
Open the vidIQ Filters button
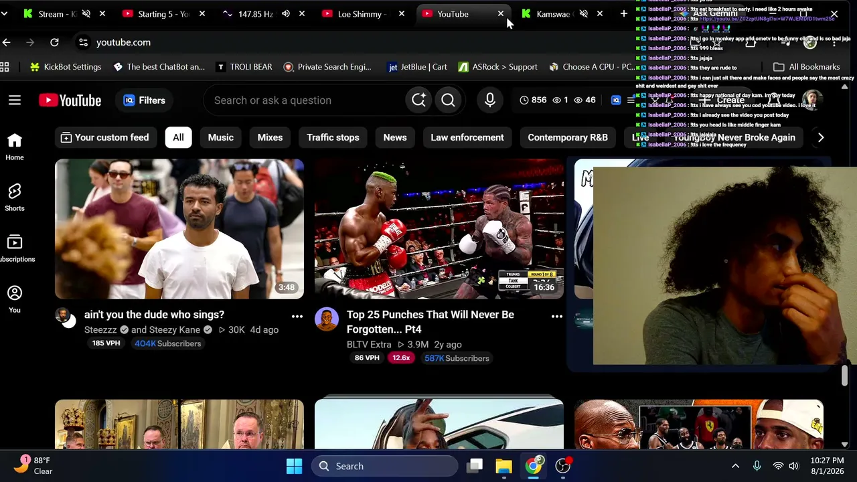tap(145, 100)
